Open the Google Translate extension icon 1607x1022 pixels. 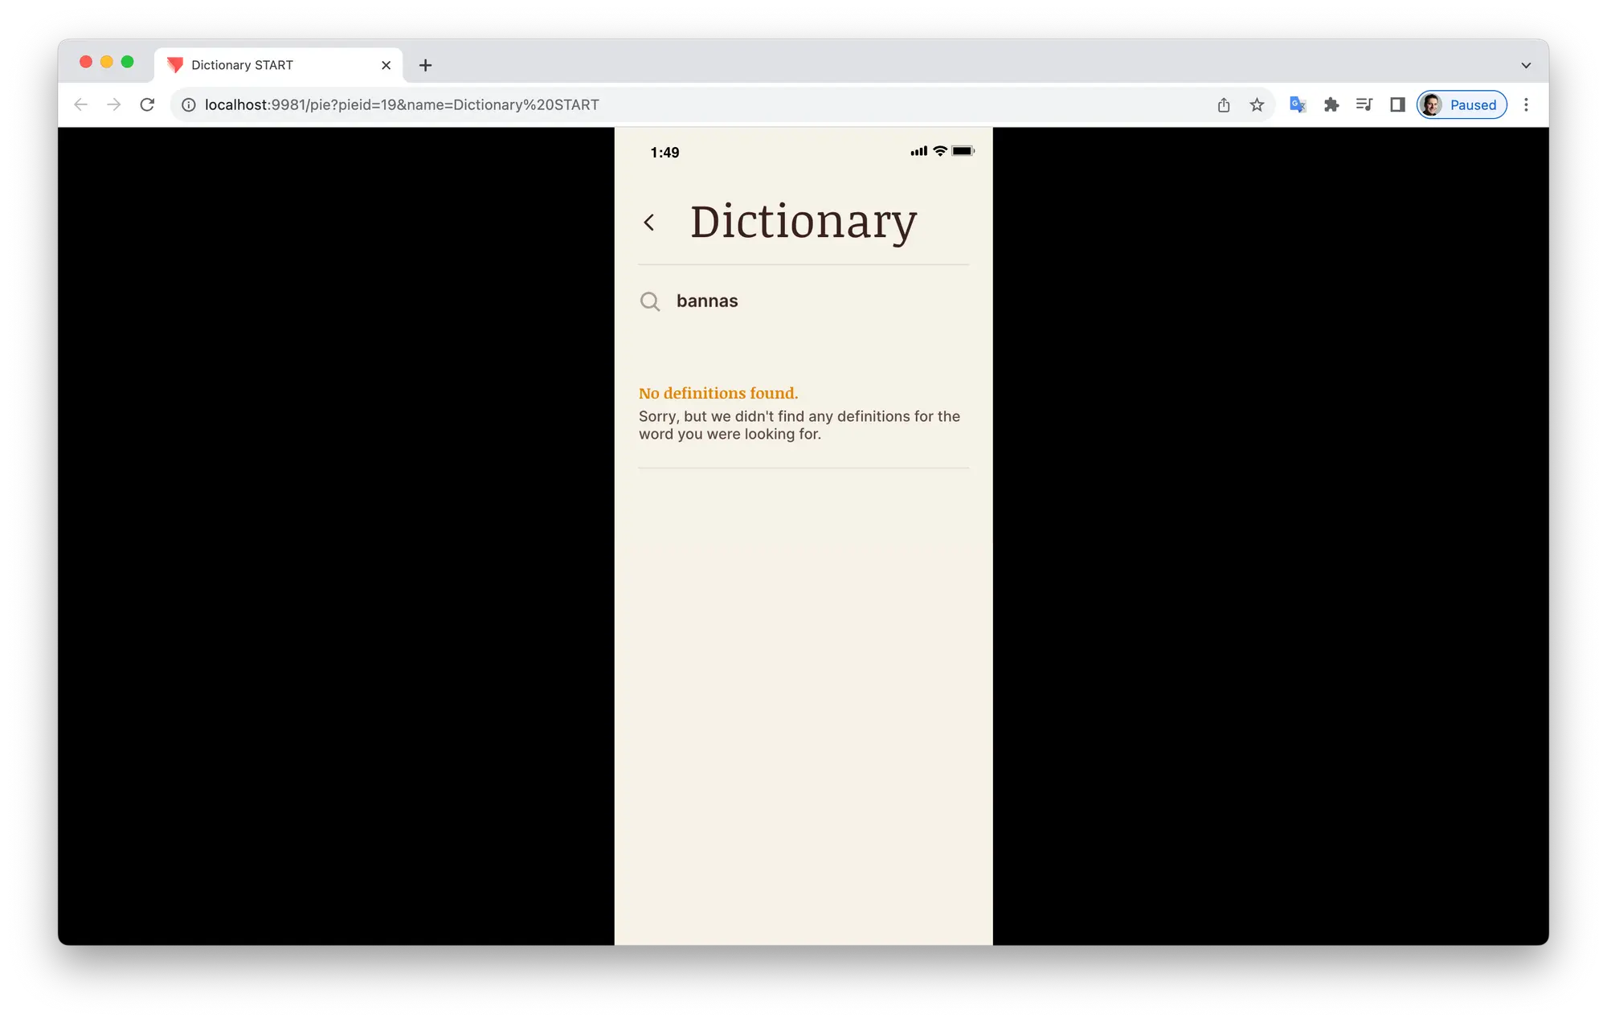pyautogui.click(x=1297, y=104)
